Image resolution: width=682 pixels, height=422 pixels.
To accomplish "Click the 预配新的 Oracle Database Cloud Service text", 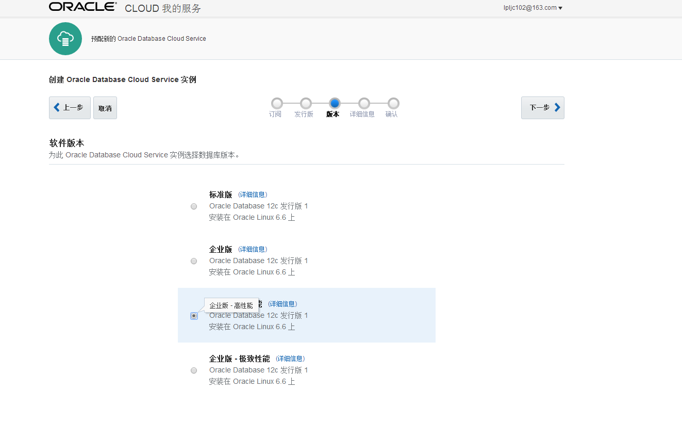I will click(148, 39).
